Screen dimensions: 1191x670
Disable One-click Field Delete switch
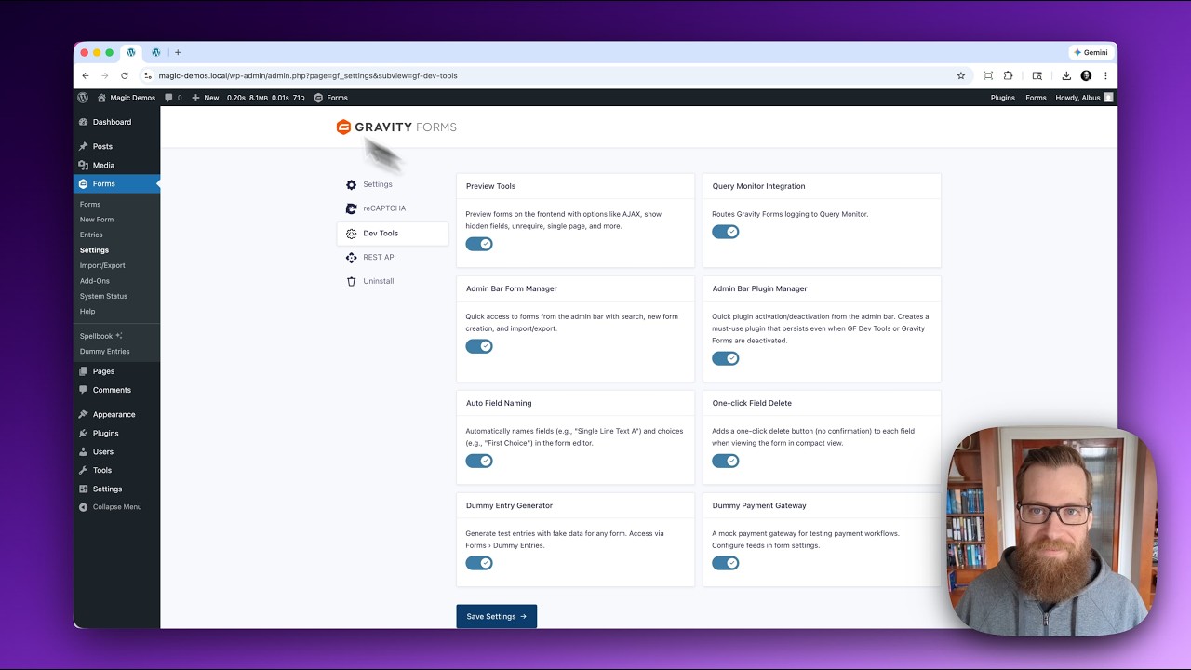tap(726, 461)
